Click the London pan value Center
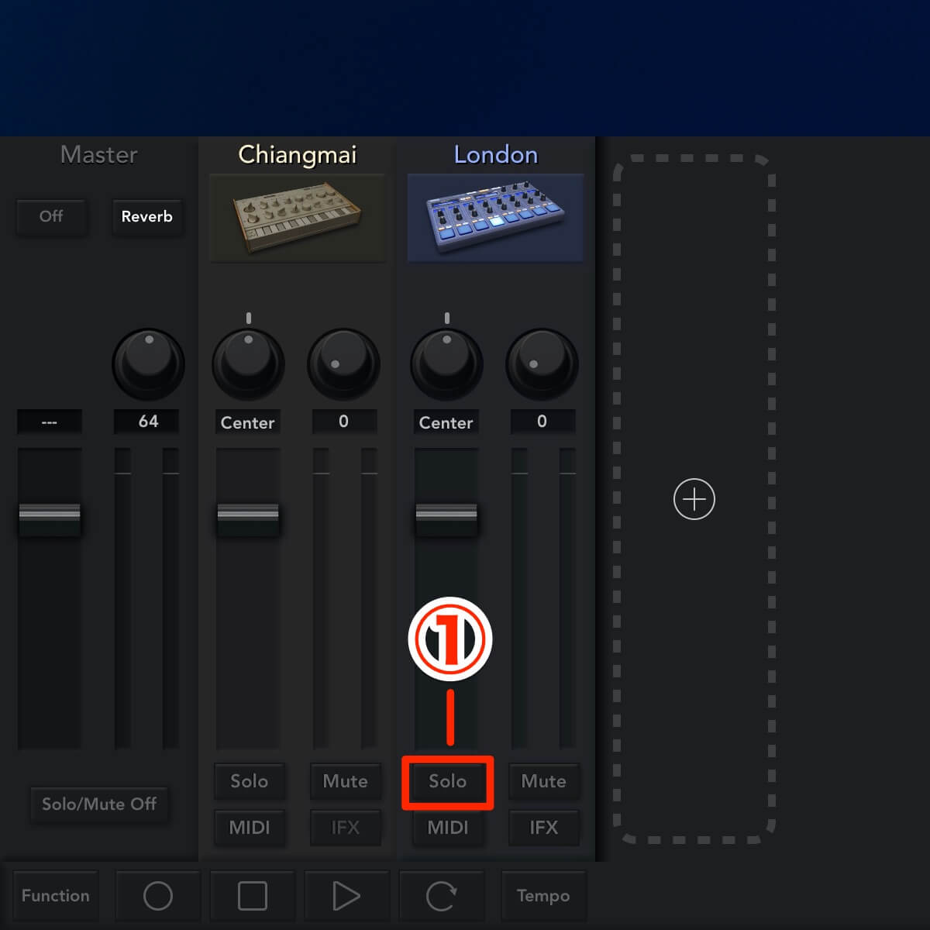This screenshot has height=930, width=930. coord(446,422)
